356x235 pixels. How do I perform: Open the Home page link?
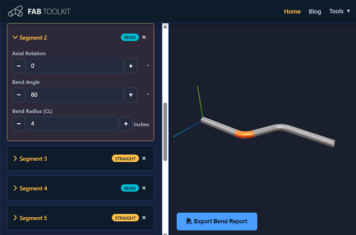pos(292,11)
